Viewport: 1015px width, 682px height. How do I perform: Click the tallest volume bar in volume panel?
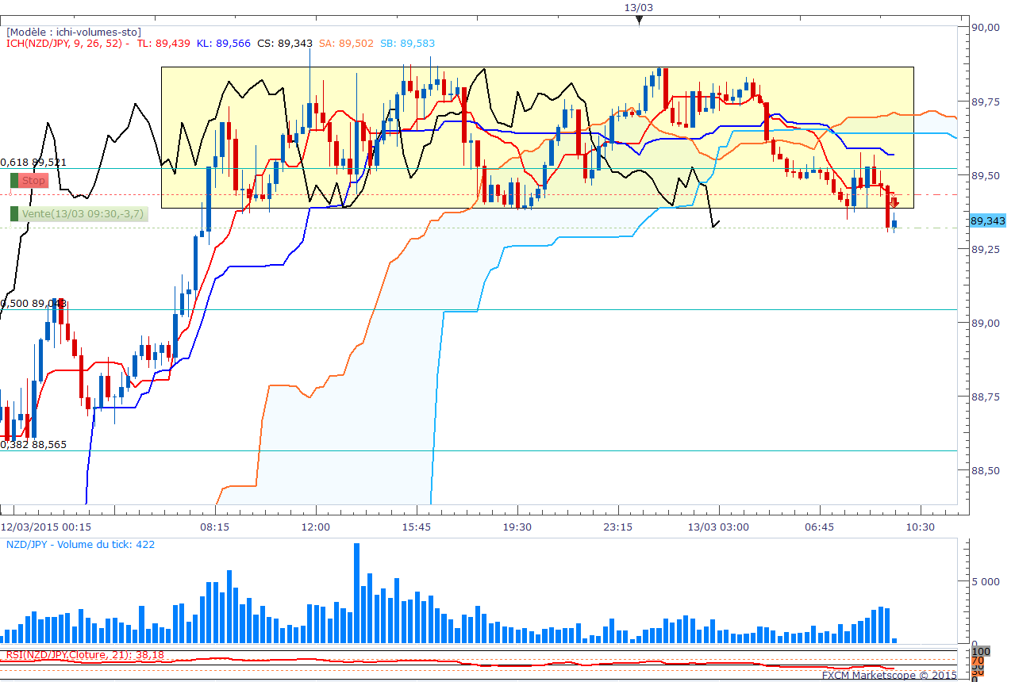(x=356, y=593)
